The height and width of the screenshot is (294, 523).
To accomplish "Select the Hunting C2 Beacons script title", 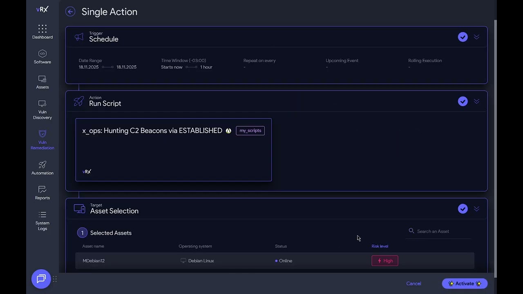I will [x=152, y=131].
